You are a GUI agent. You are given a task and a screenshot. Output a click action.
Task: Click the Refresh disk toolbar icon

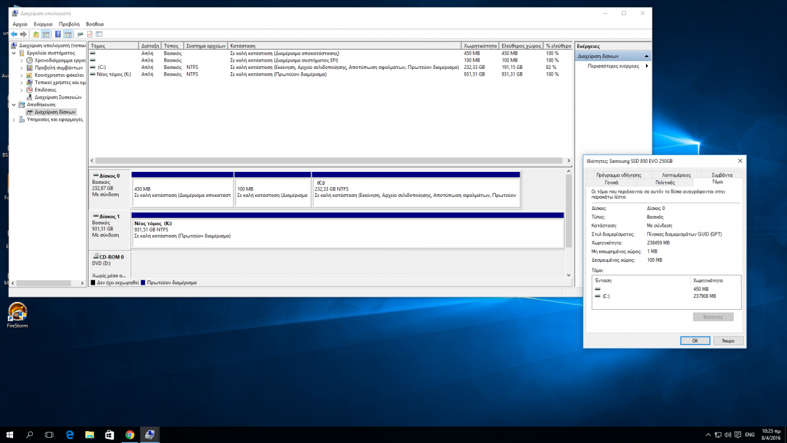click(x=80, y=34)
